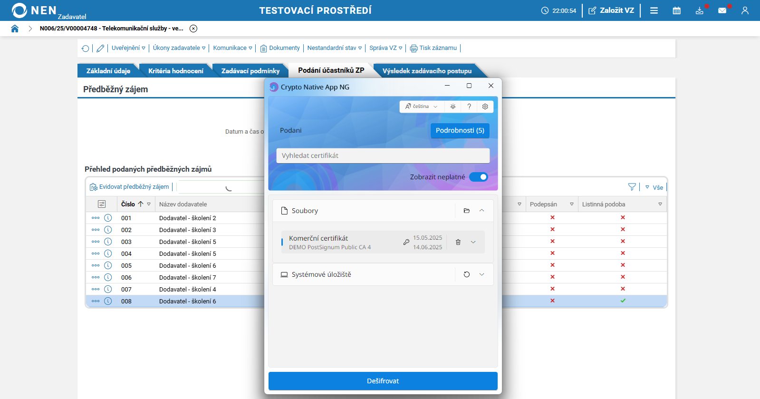Open the Komunikace dropdown menu
Image resolution: width=760 pixels, height=399 pixels.
(233, 48)
